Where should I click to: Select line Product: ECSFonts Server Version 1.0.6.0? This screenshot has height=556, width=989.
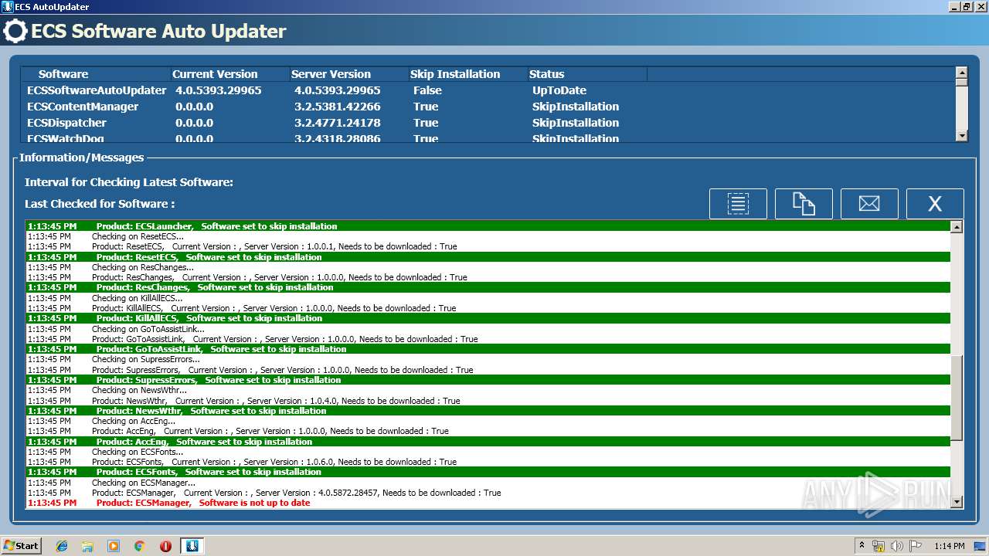click(x=488, y=462)
